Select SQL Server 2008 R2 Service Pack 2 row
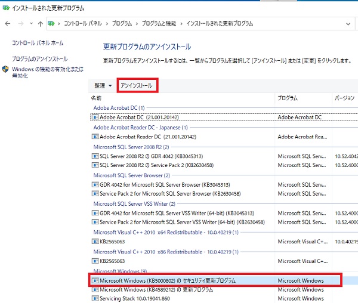 coord(224,165)
